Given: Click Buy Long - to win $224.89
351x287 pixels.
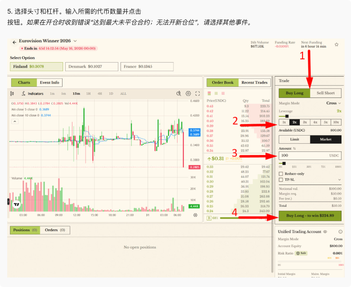Looking at the screenshot, I should point(310,215).
